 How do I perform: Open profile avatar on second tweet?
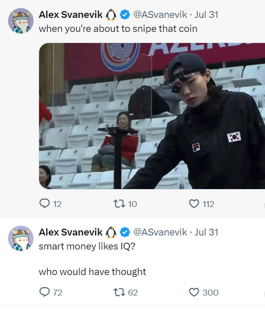point(21,238)
